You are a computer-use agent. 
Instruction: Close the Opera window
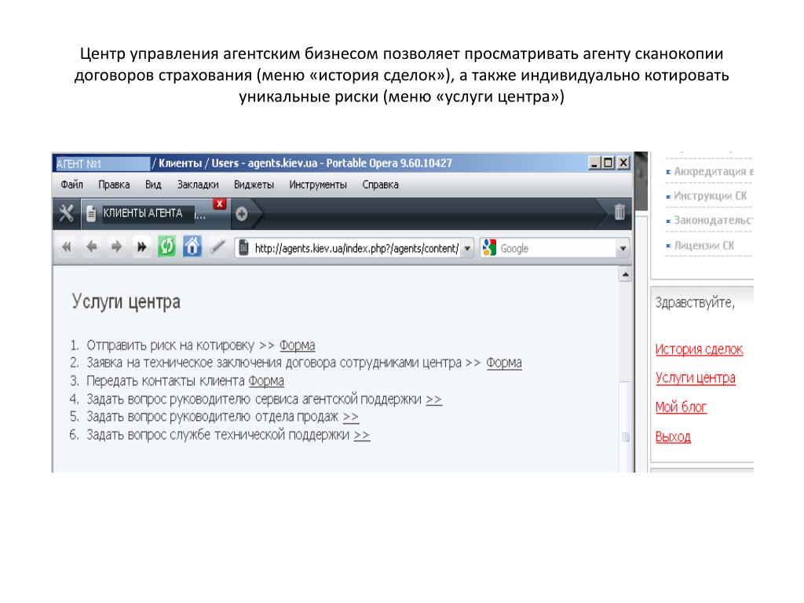pyautogui.click(x=623, y=163)
